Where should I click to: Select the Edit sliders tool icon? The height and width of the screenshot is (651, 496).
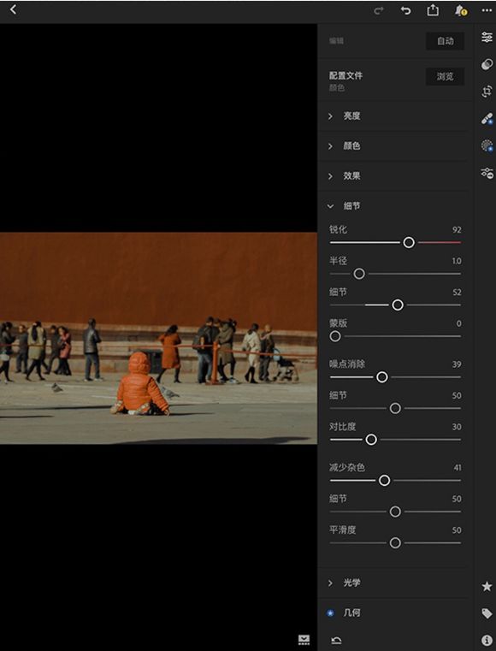pyautogui.click(x=487, y=38)
